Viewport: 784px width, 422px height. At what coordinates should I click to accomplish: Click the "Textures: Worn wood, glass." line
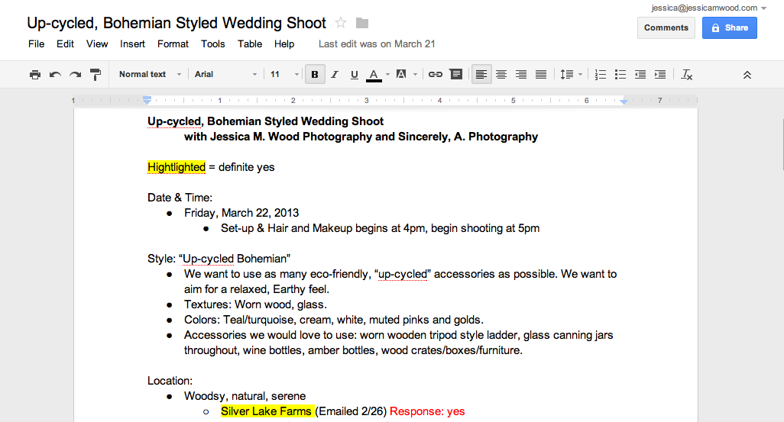(255, 304)
